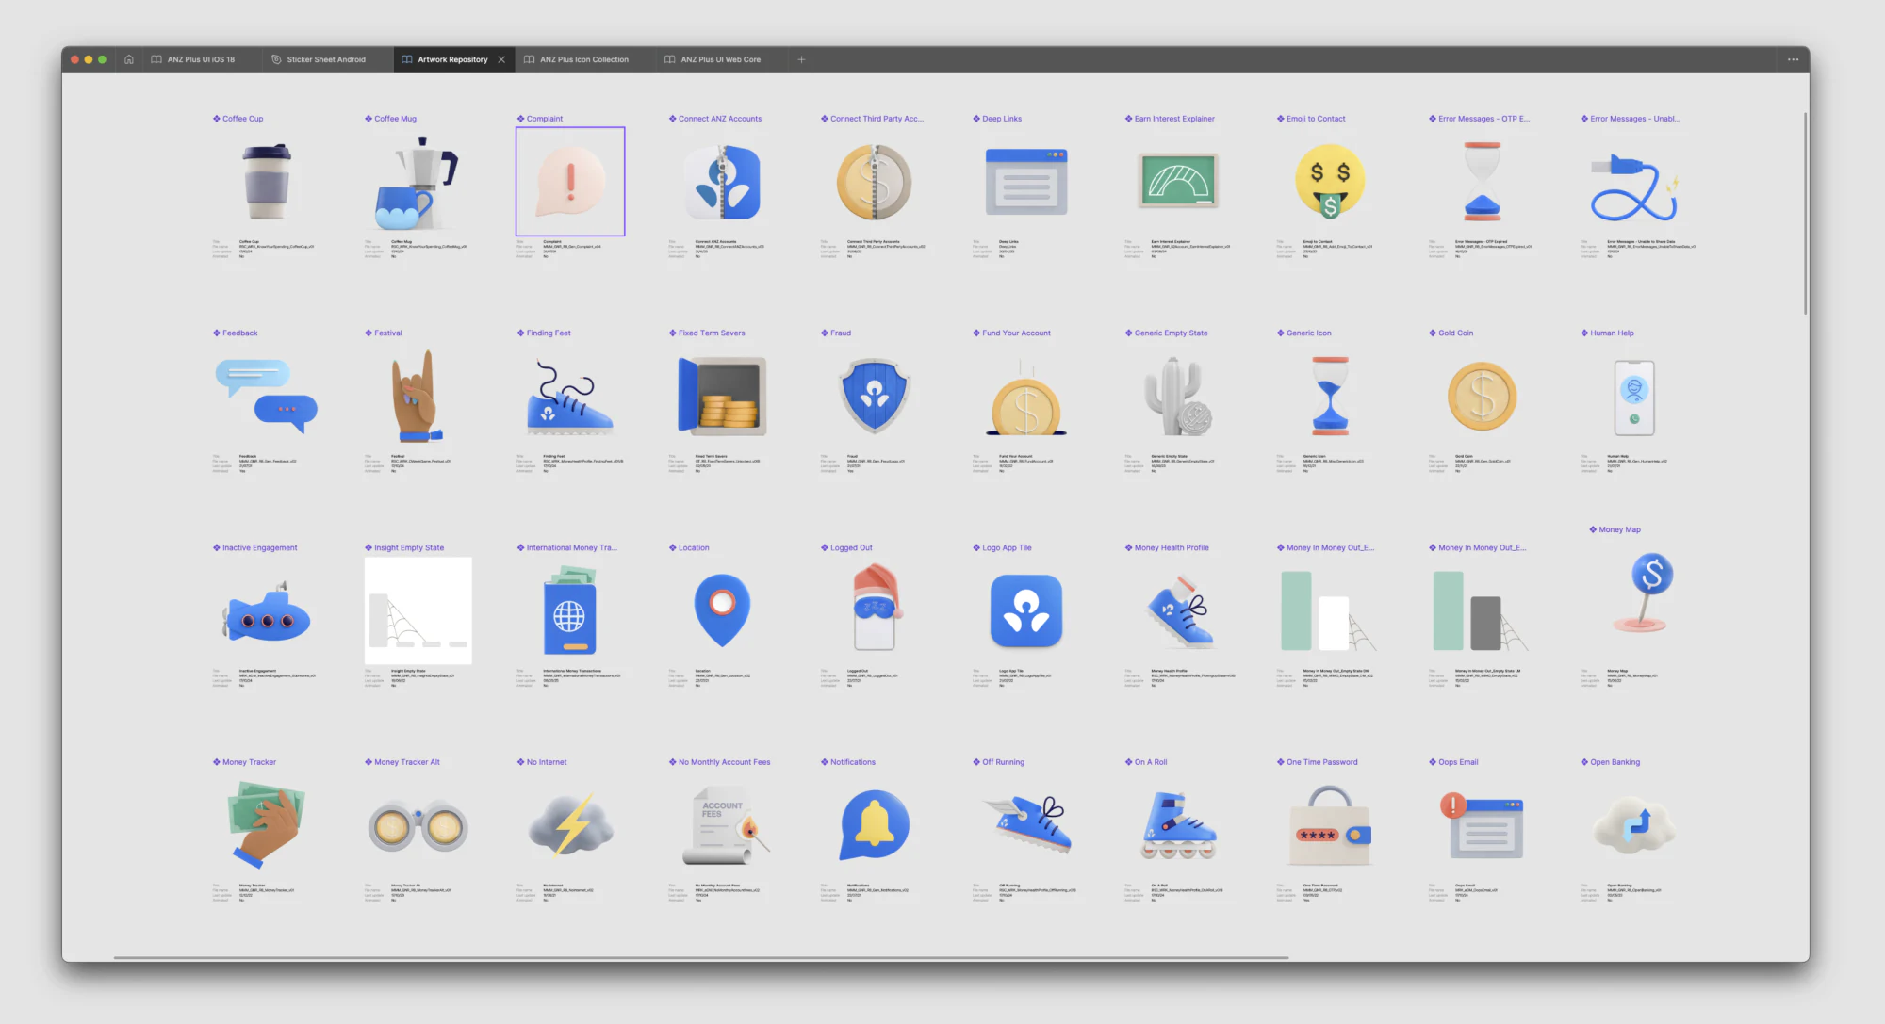Select the Gold Coin artwork
Screen dimensions: 1885x1024
1483,397
